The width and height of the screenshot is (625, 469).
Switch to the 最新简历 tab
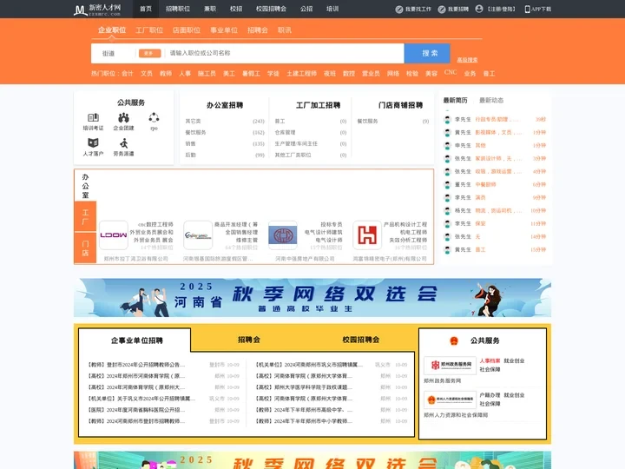[456, 101]
